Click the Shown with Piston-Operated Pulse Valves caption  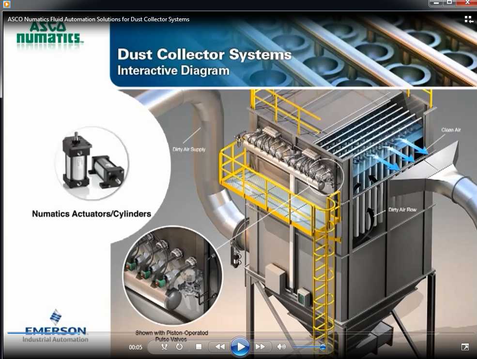coord(171,336)
